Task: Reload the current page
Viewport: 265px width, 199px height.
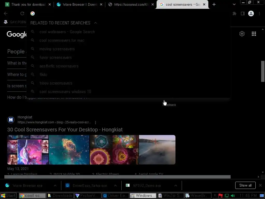Action: pyautogui.click(x=22, y=13)
